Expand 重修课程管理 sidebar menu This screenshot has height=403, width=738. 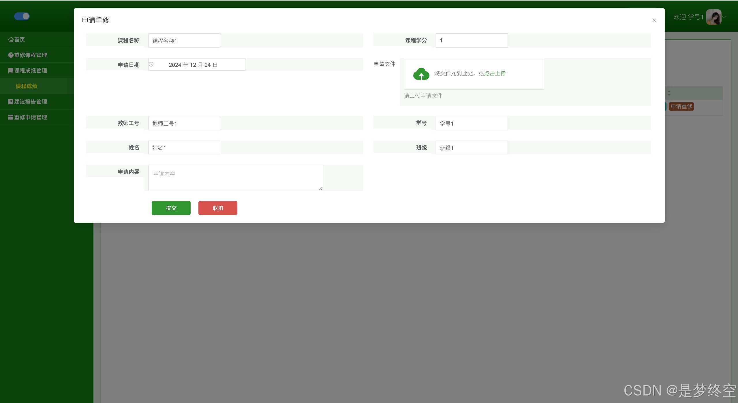point(28,55)
